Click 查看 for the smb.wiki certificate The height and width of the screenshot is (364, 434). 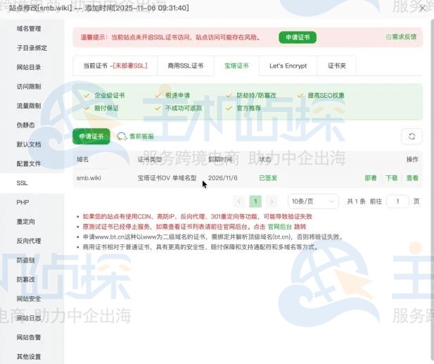(412, 178)
